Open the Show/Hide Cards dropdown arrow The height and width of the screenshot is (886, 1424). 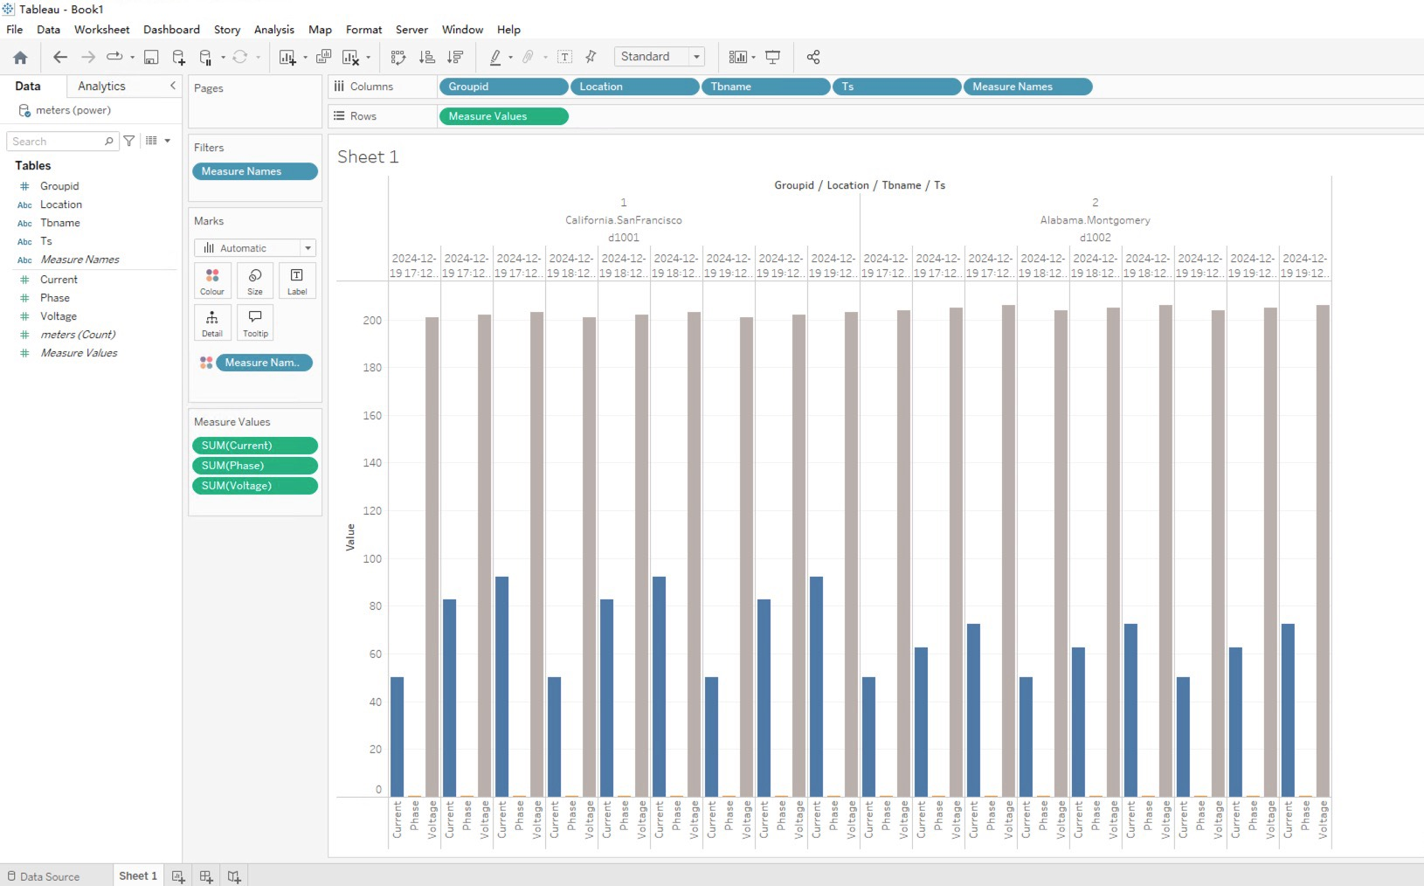pos(753,57)
